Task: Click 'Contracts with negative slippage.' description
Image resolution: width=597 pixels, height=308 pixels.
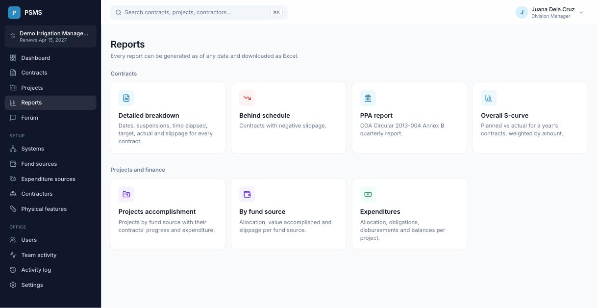Action: click(283, 126)
